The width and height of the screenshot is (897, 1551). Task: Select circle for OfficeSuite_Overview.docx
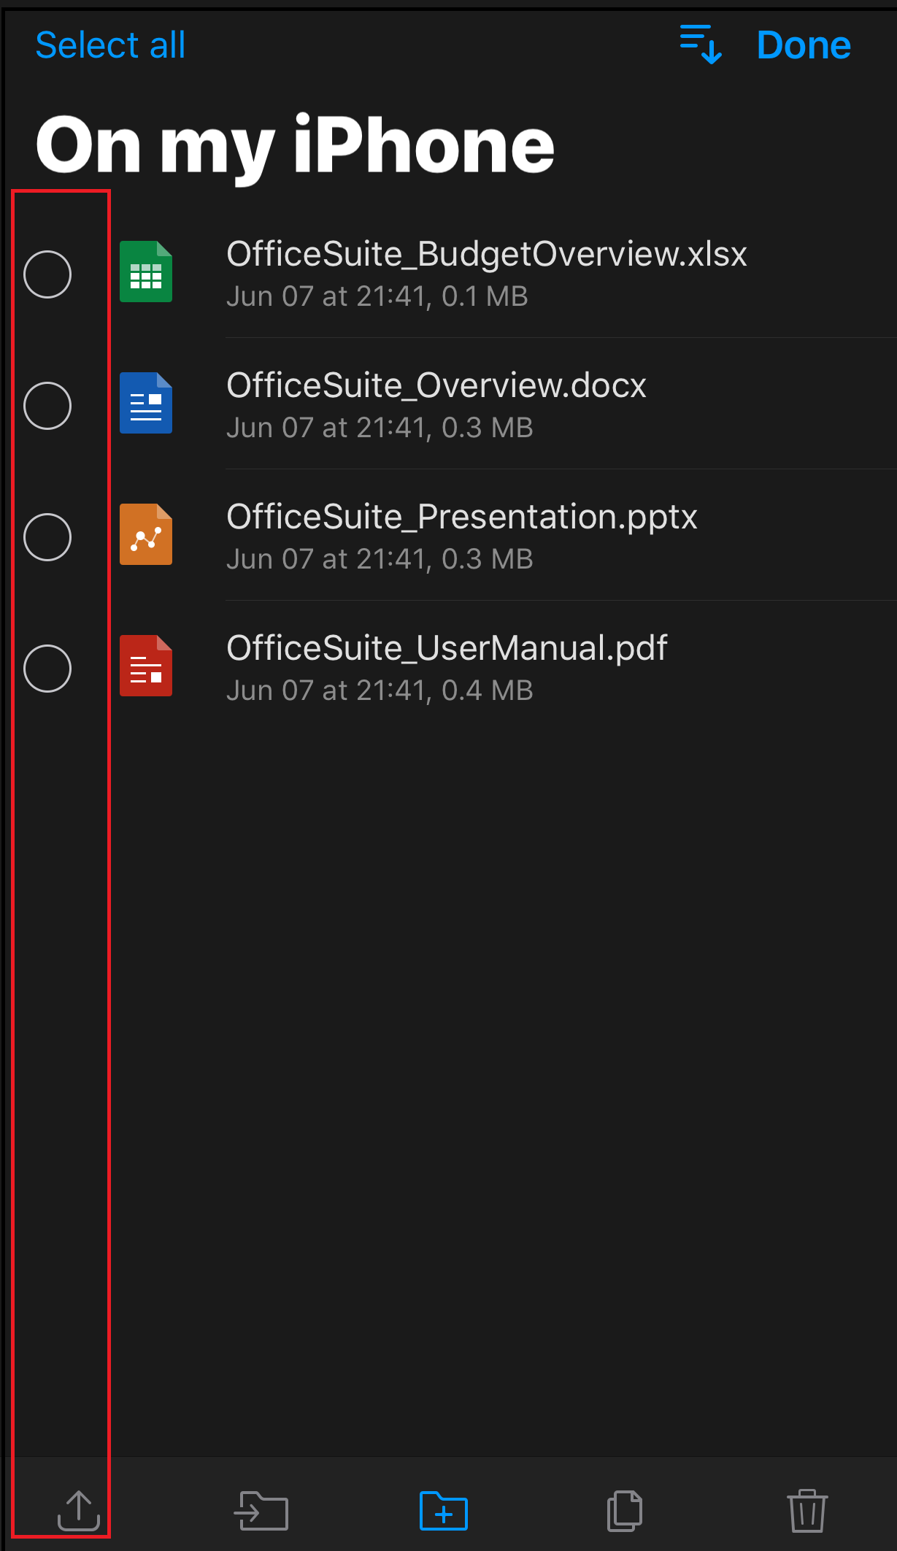(47, 406)
